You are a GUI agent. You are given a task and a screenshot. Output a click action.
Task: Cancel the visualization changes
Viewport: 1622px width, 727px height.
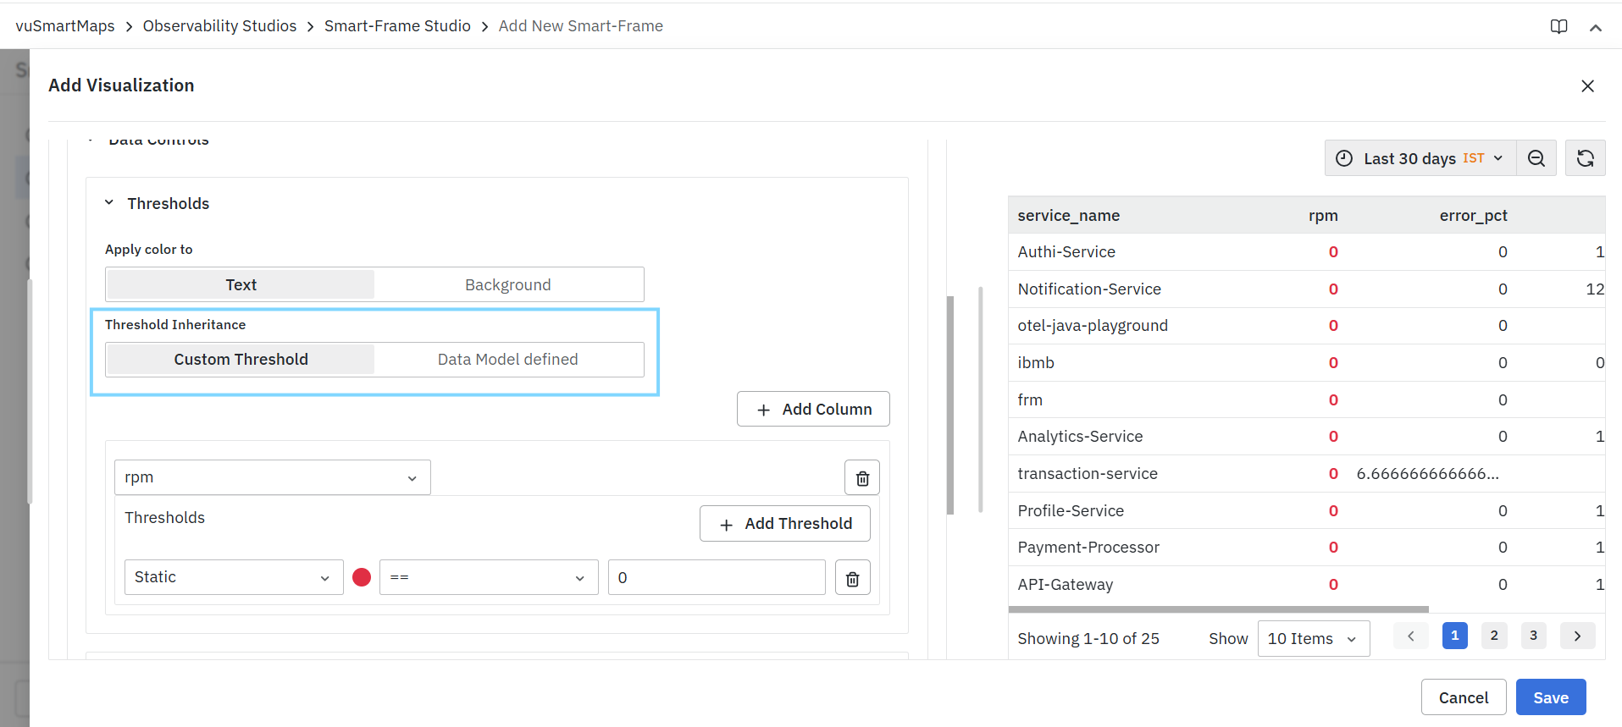[1464, 697]
